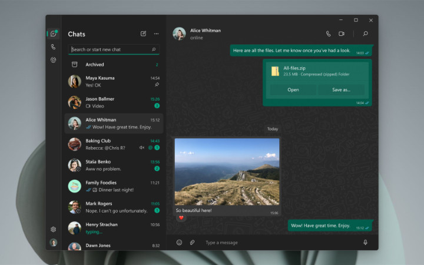Open the Chats tab in sidebar
The height and width of the screenshot is (265, 424).
click(x=54, y=34)
